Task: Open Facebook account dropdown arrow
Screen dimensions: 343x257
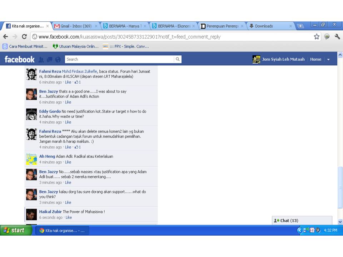Action: (x=328, y=60)
